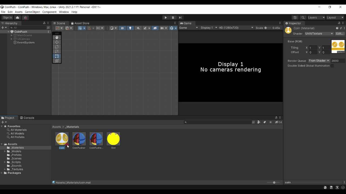Select the Hand (View) tool
The height and width of the screenshot is (194, 346).
coord(57,37)
